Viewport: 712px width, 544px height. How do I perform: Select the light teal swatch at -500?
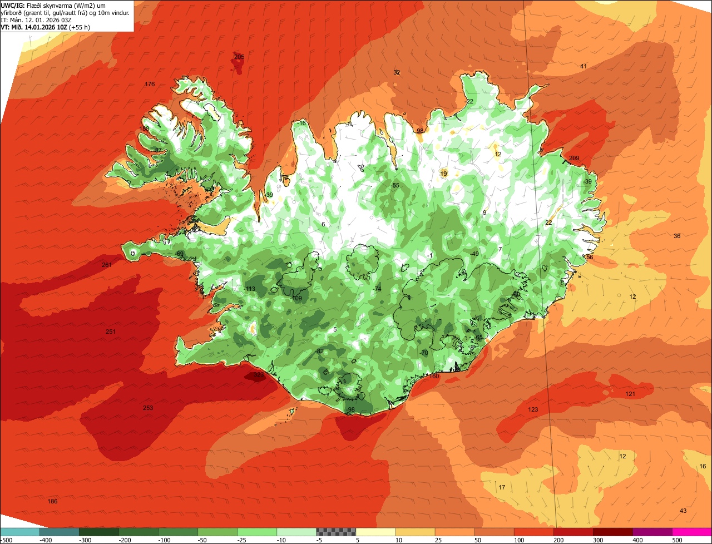(19, 532)
